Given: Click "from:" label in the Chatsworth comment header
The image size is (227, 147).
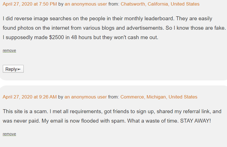Looking at the screenshot, I should pos(114,4).
